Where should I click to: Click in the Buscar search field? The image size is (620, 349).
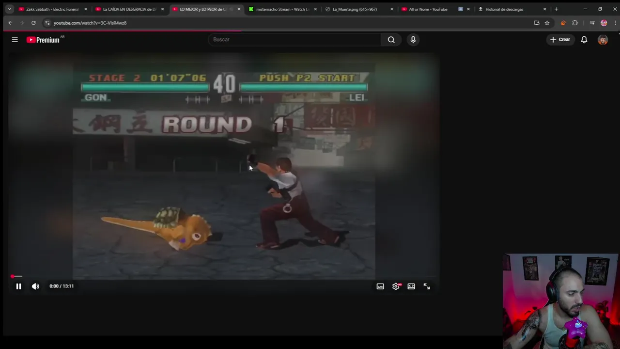[x=295, y=40]
